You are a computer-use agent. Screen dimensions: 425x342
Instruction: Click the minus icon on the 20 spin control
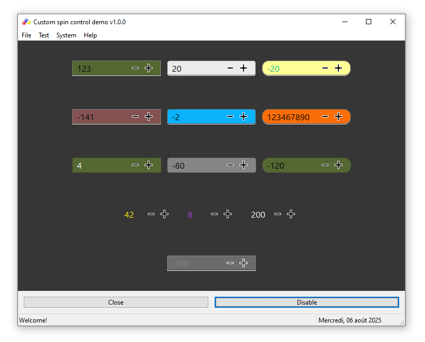point(230,68)
